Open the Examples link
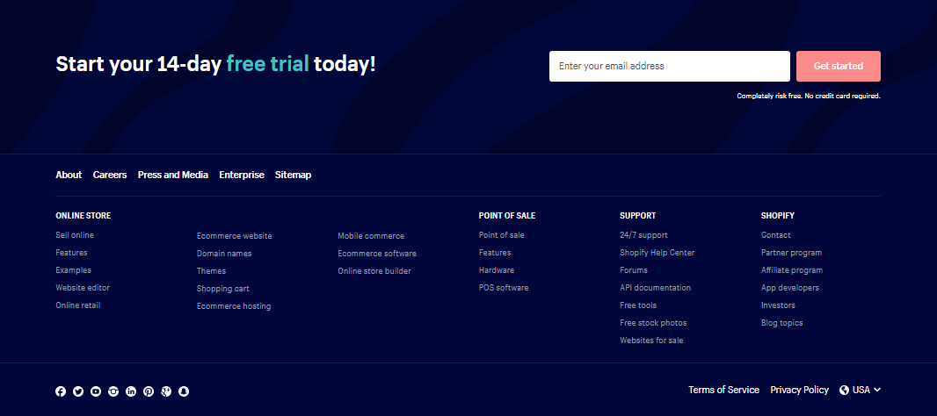Image resolution: width=937 pixels, height=416 pixels. pos(74,270)
